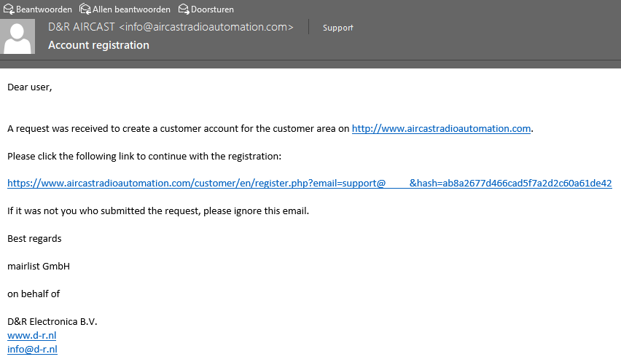Open the www.d-r.nl website link
The width and height of the screenshot is (621, 362).
click(x=31, y=336)
